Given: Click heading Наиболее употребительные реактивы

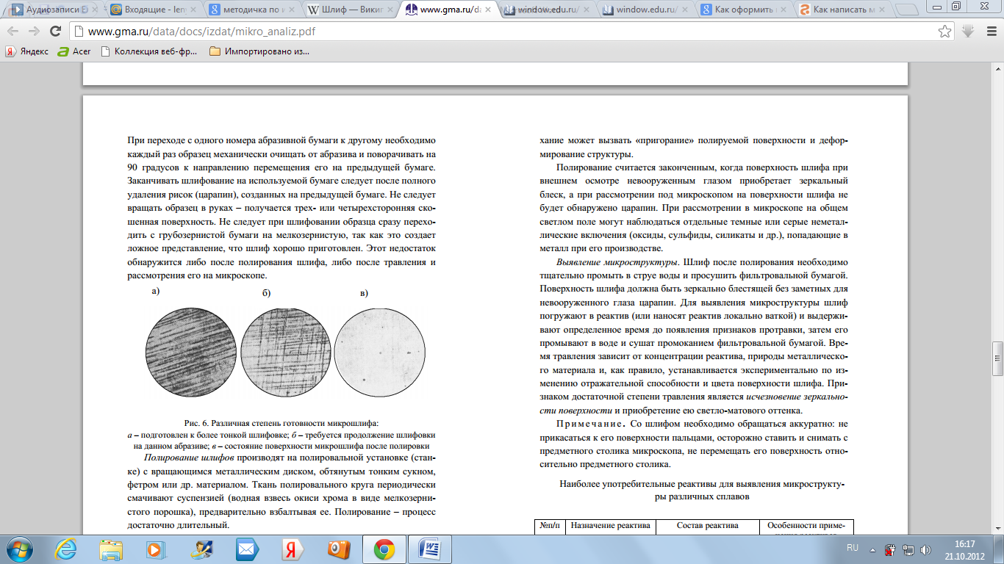Looking at the screenshot, I should coord(702,490).
